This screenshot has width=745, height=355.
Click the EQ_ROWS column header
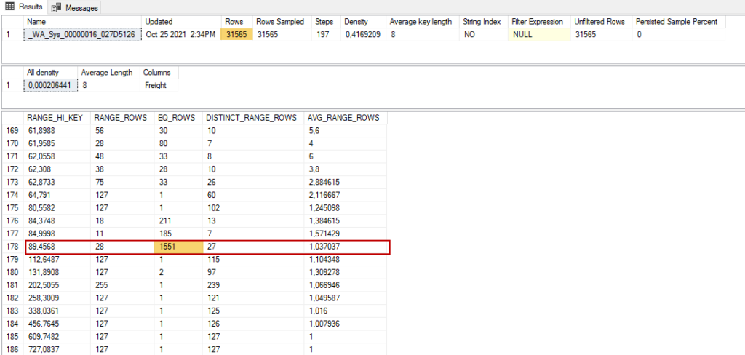click(179, 119)
